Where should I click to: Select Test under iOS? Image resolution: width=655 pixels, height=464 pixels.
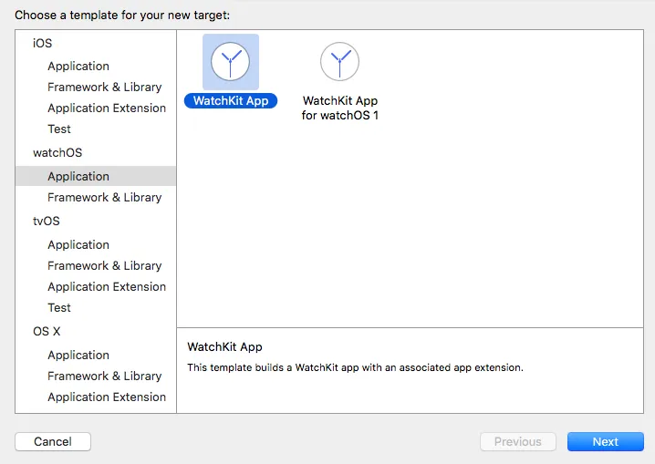[59, 129]
